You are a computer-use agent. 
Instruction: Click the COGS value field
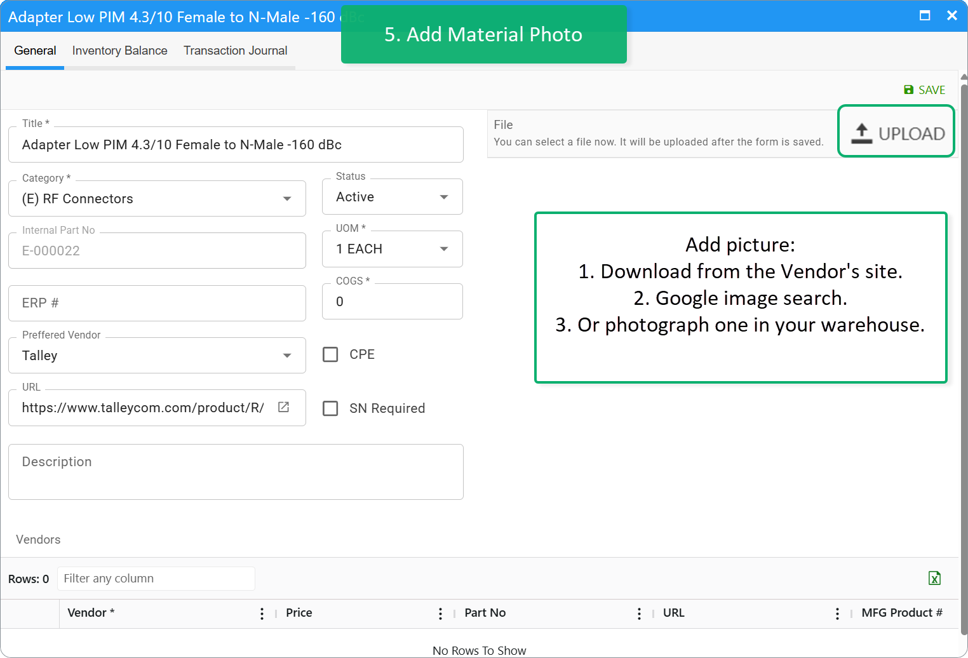(x=392, y=302)
